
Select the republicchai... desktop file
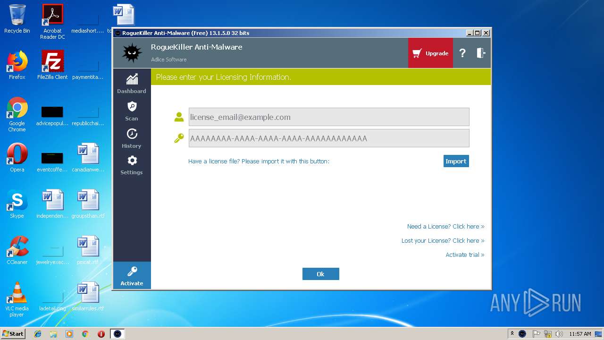88,116
